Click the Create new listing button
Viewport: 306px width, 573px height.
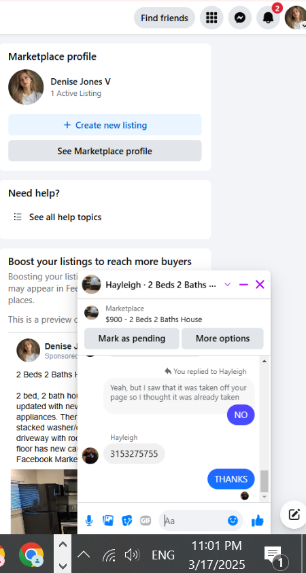[x=105, y=125]
